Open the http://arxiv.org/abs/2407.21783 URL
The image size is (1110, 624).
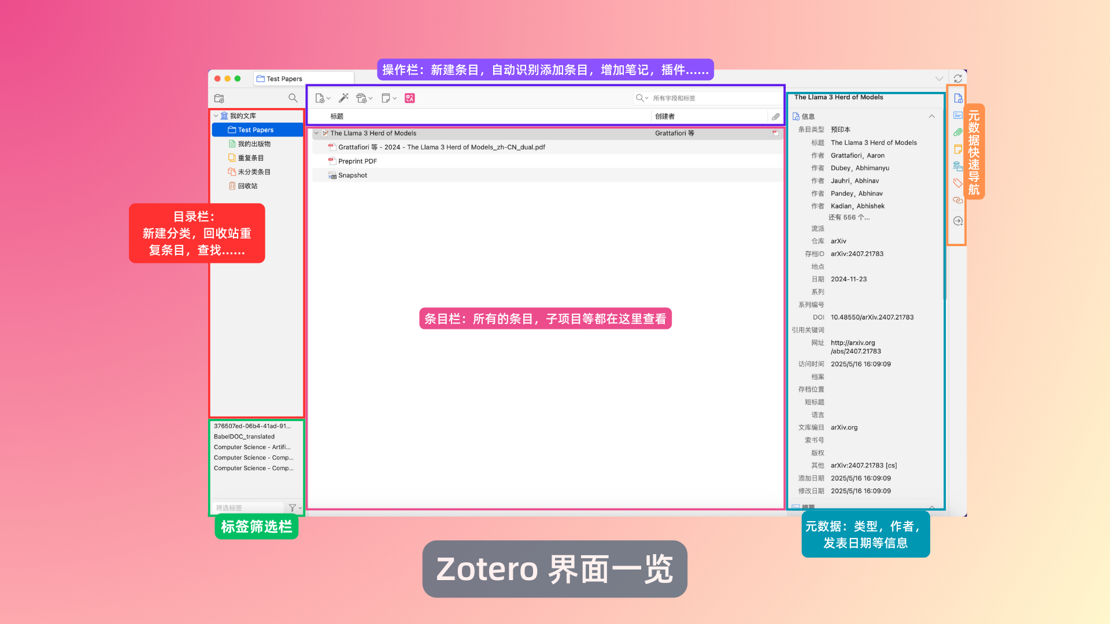pyautogui.click(x=856, y=347)
